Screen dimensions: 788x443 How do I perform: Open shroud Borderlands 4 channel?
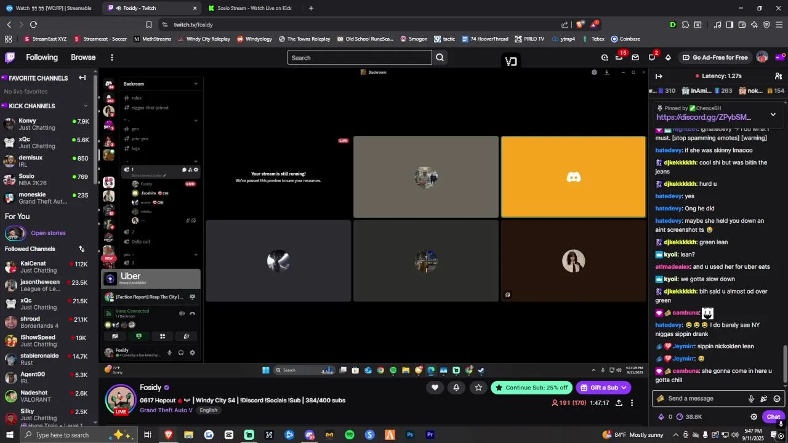coord(46,322)
